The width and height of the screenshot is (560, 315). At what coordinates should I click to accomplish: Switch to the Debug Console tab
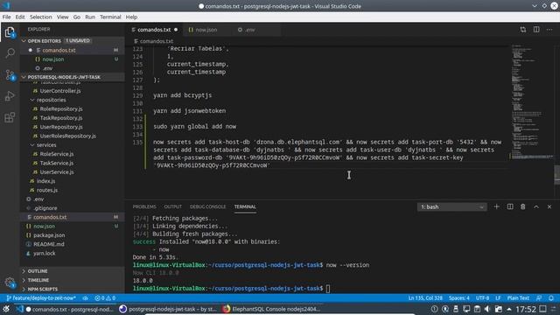click(208, 206)
